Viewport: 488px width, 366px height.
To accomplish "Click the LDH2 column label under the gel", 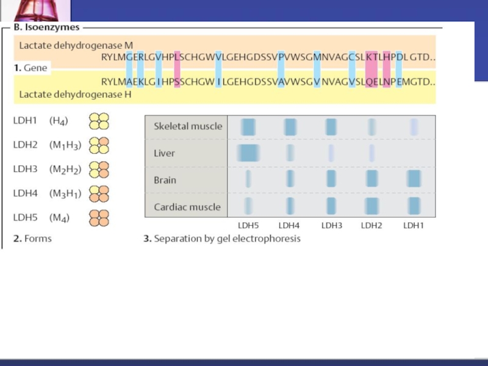I will tap(371, 226).
